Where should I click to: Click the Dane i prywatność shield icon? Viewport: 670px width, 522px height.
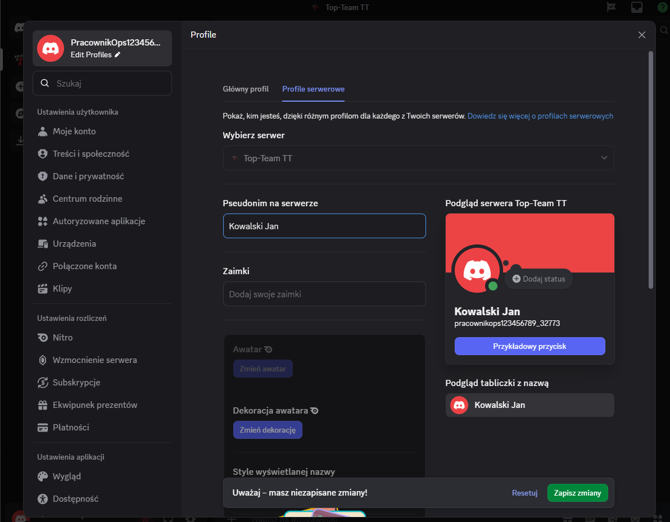(43, 176)
